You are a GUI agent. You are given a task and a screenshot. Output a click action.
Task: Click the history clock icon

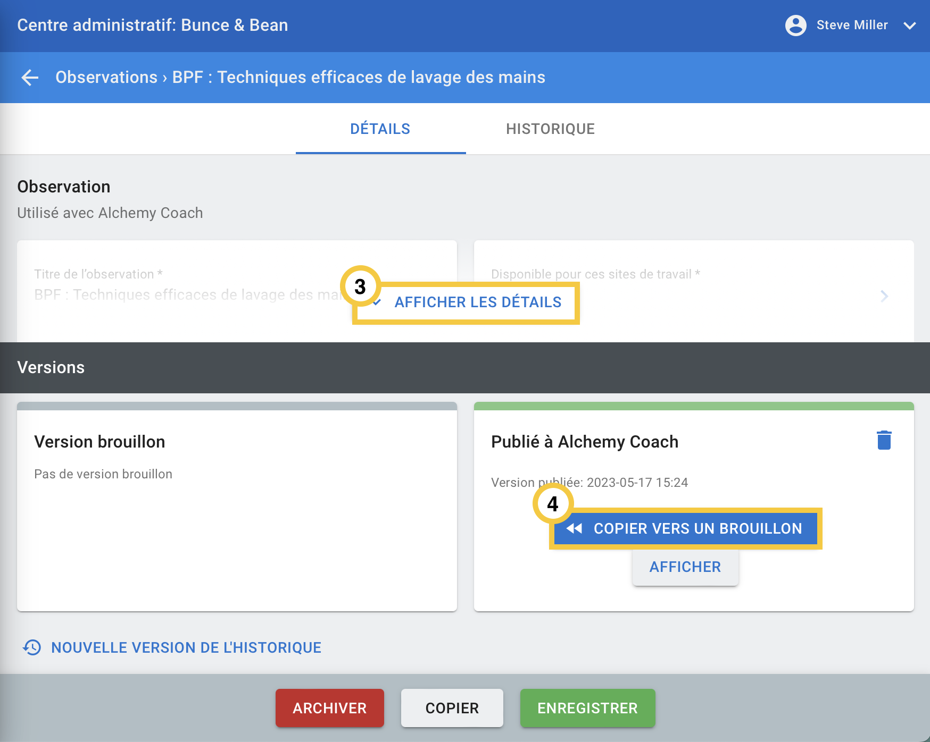(x=32, y=647)
